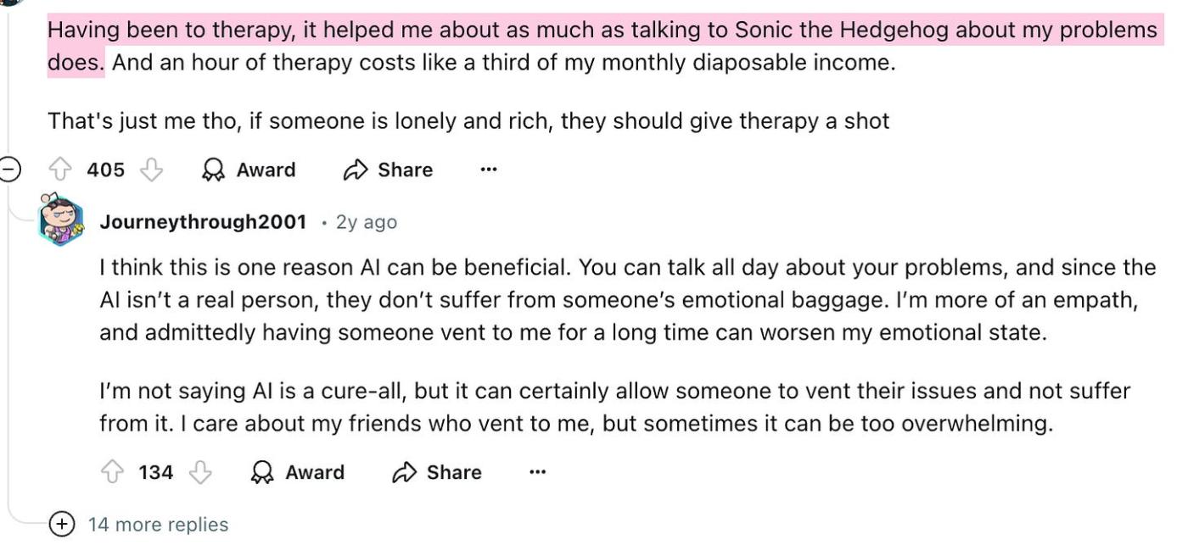Click the "That's just me tho" paragraph
1188x545 pixels.
(x=468, y=121)
